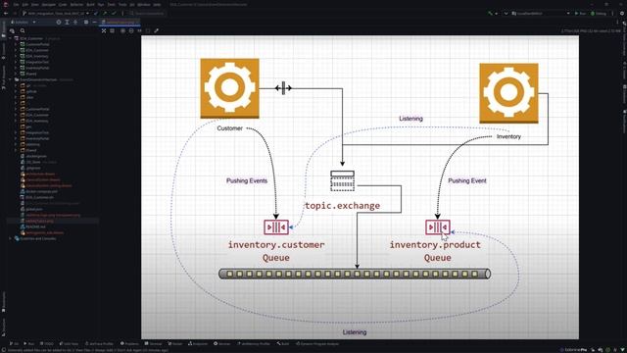Viewport: 627px width, 353px height.
Task: Click the Run button in top toolbar
Action: click(x=580, y=13)
